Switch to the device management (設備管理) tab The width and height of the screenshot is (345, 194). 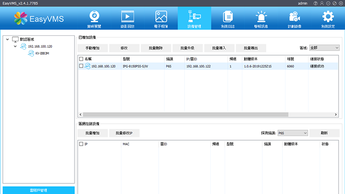click(x=194, y=18)
